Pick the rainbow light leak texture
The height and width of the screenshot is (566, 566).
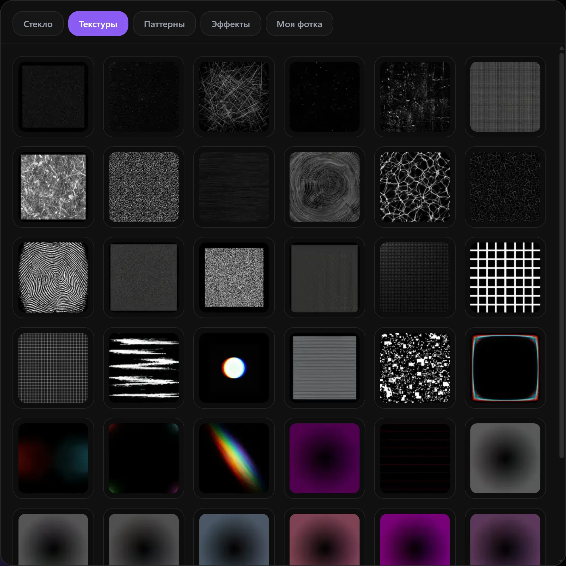[234, 458]
